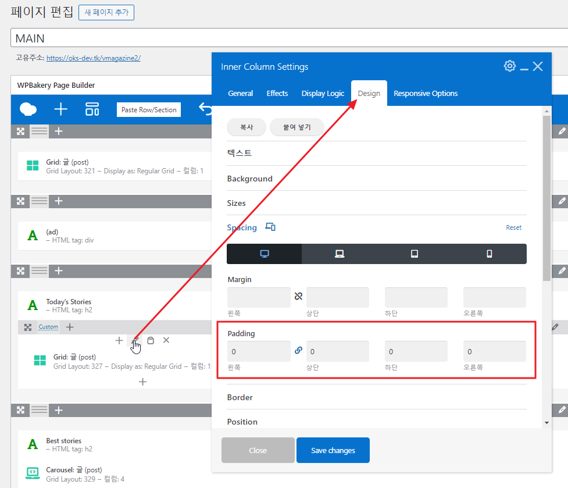Image resolution: width=568 pixels, height=488 pixels.
Task: Click the Padding 오른쪽 input field
Action: pyautogui.click(x=495, y=351)
